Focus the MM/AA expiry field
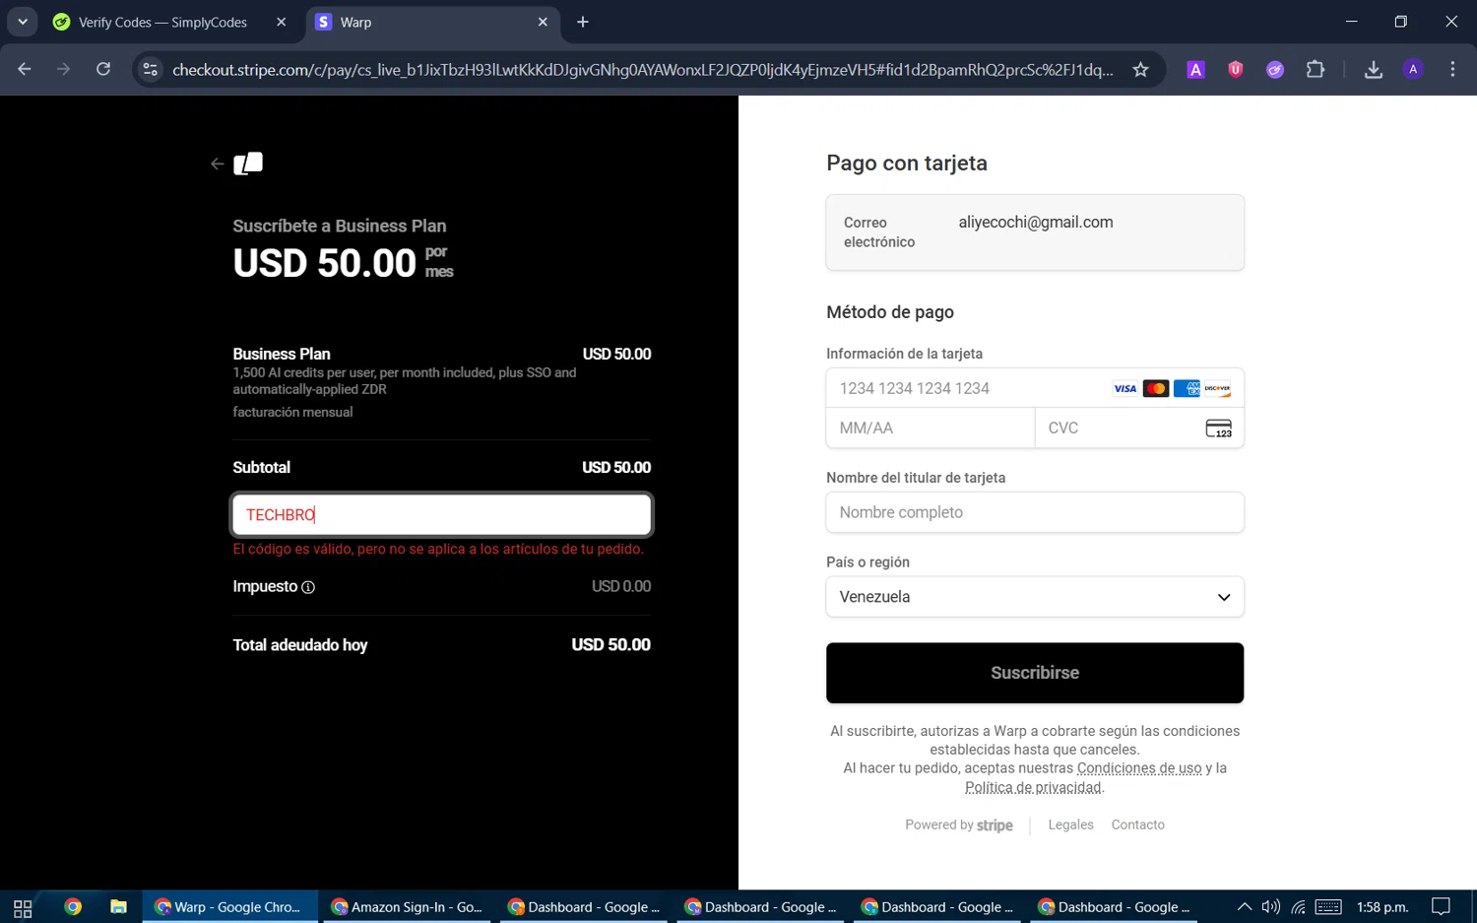This screenshot has width=1477, height=923. [931, 429]
